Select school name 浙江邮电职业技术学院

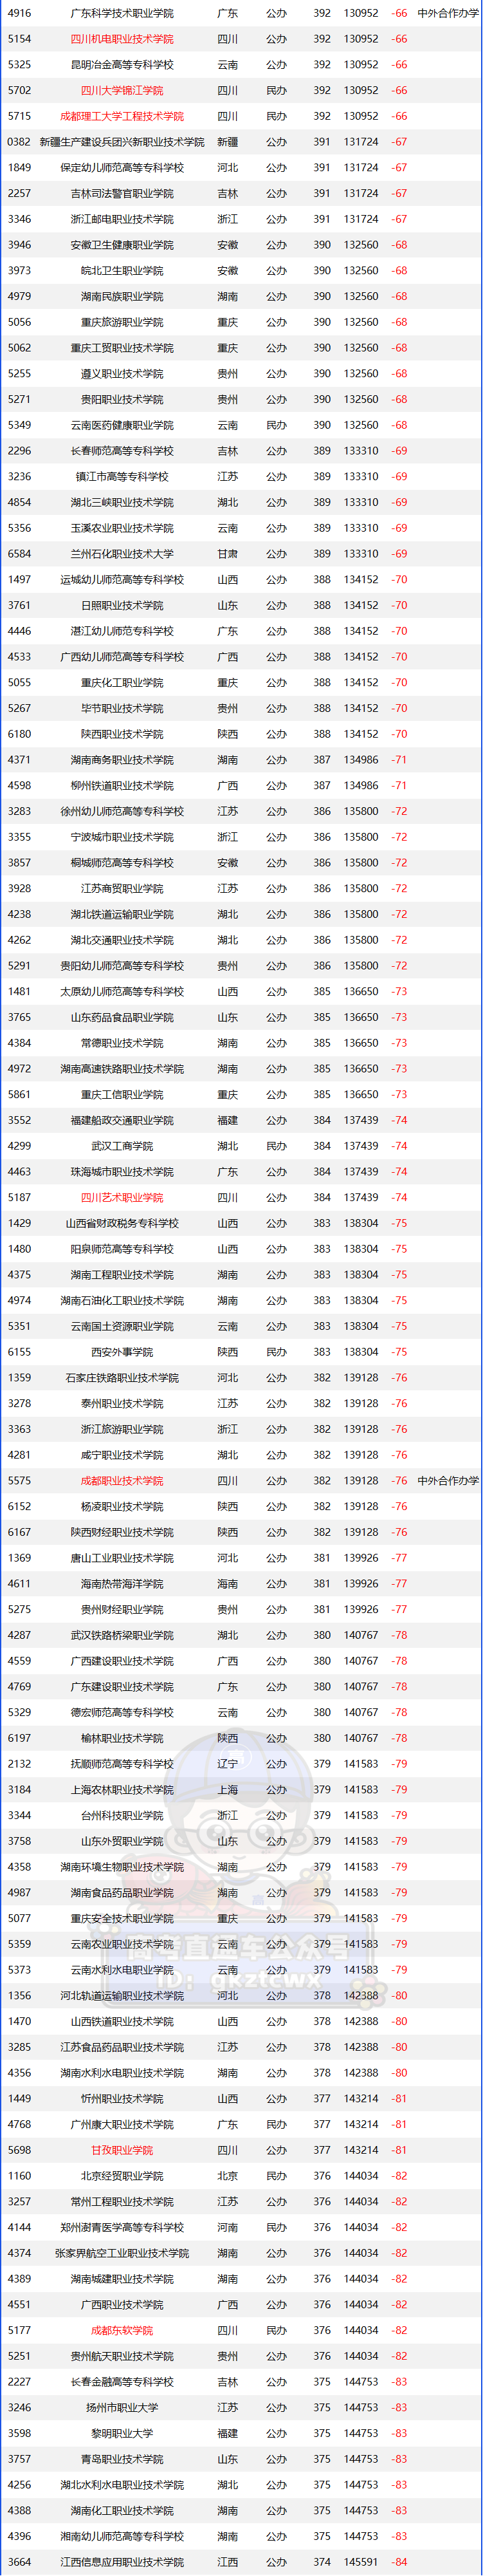(122, 219)
